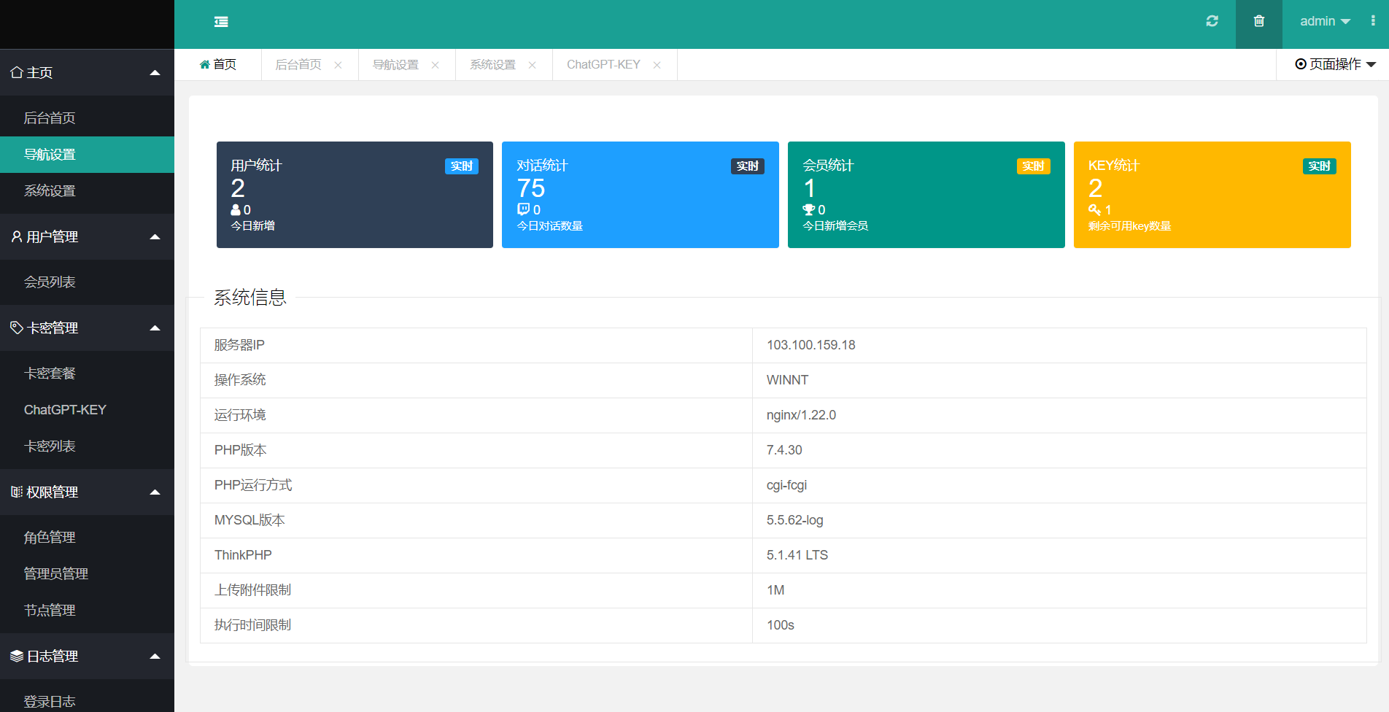Click the trash clear-cache icon
The image size is (1389, 712).
(x=1258, y=21)
